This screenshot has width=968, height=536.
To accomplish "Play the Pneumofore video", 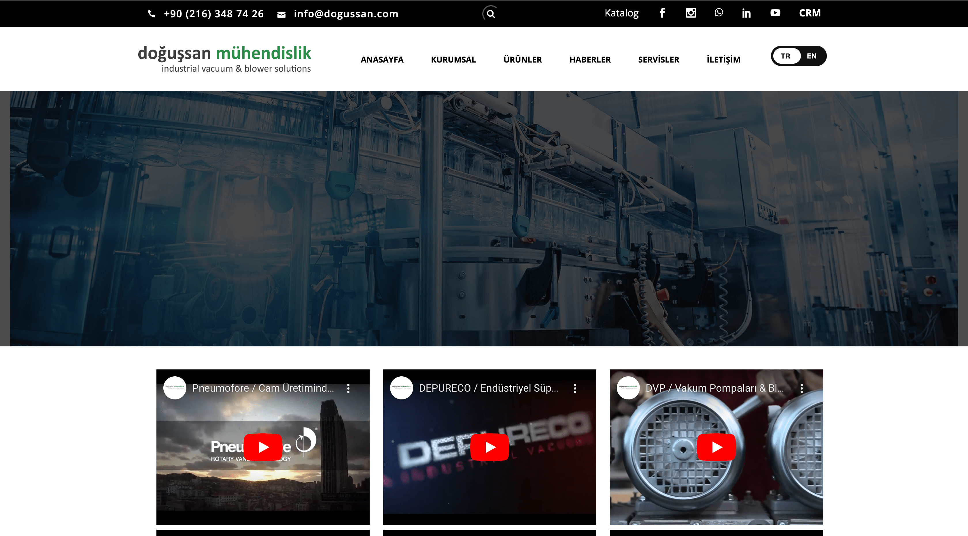I will point(263,447).
